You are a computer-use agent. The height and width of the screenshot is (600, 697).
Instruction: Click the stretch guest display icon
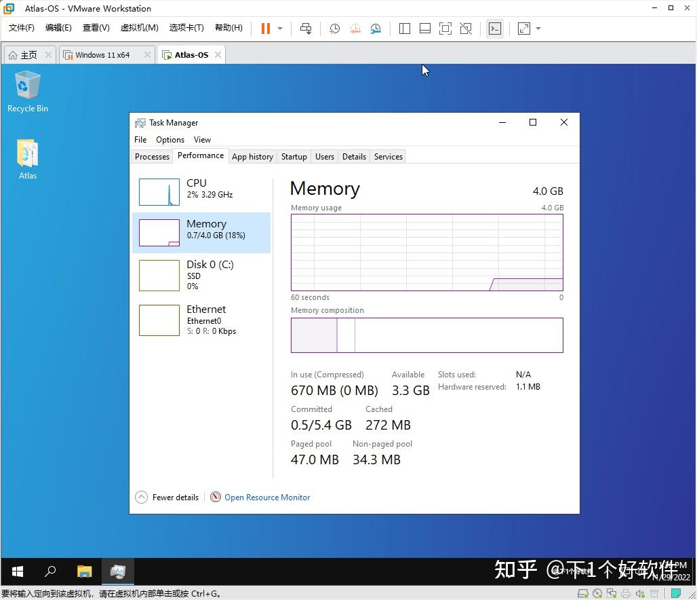coord(524,29)
